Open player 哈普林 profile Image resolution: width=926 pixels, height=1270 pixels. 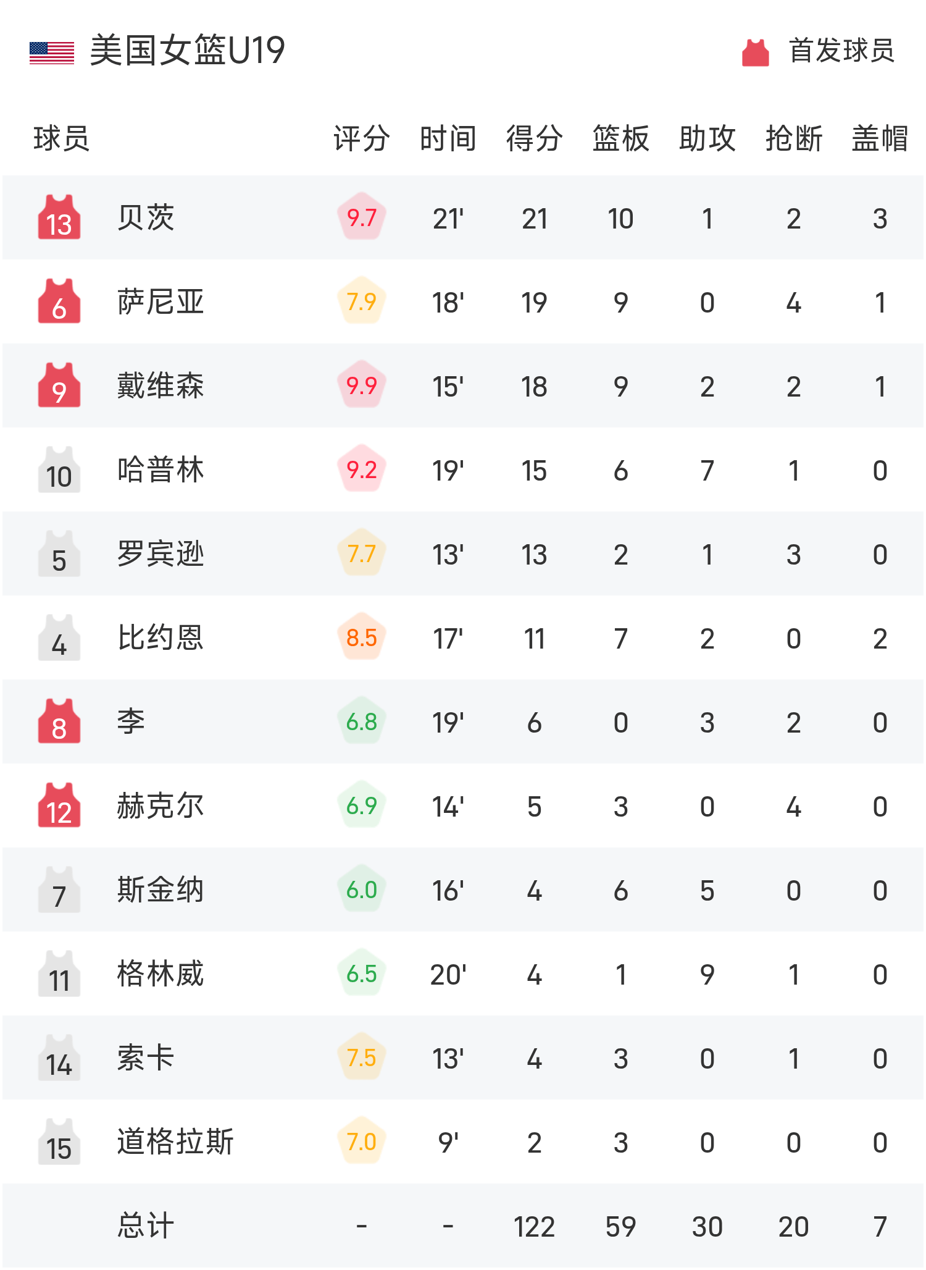[161, 470]
